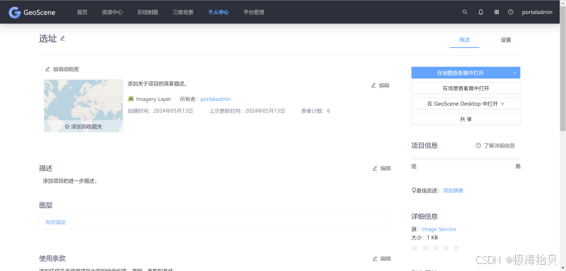Click 编辑 next to the brief summary
The width and height of the screenshot is (566, 271).
click(x=380, y=85)
